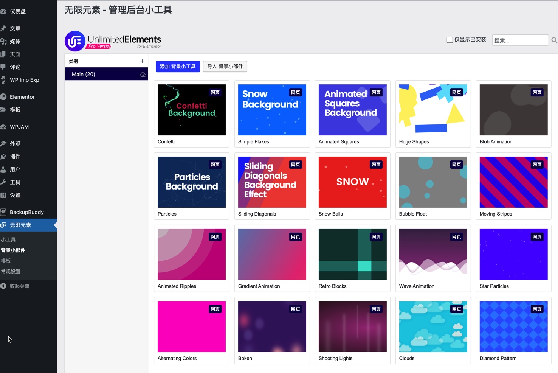Click the 工具 wrench icon in sidebar
558x373 pixels.
tap(3, 182)
